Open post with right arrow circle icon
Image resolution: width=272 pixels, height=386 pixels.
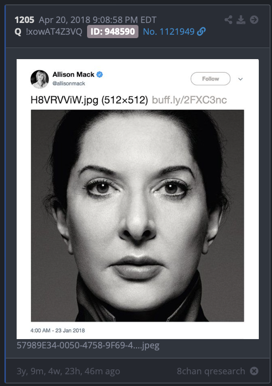coord(254,20)
